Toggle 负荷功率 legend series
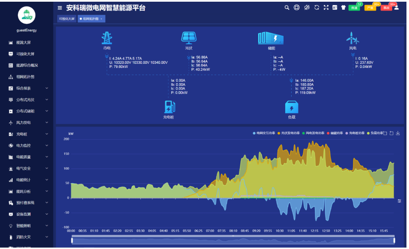 click(375, 133)
